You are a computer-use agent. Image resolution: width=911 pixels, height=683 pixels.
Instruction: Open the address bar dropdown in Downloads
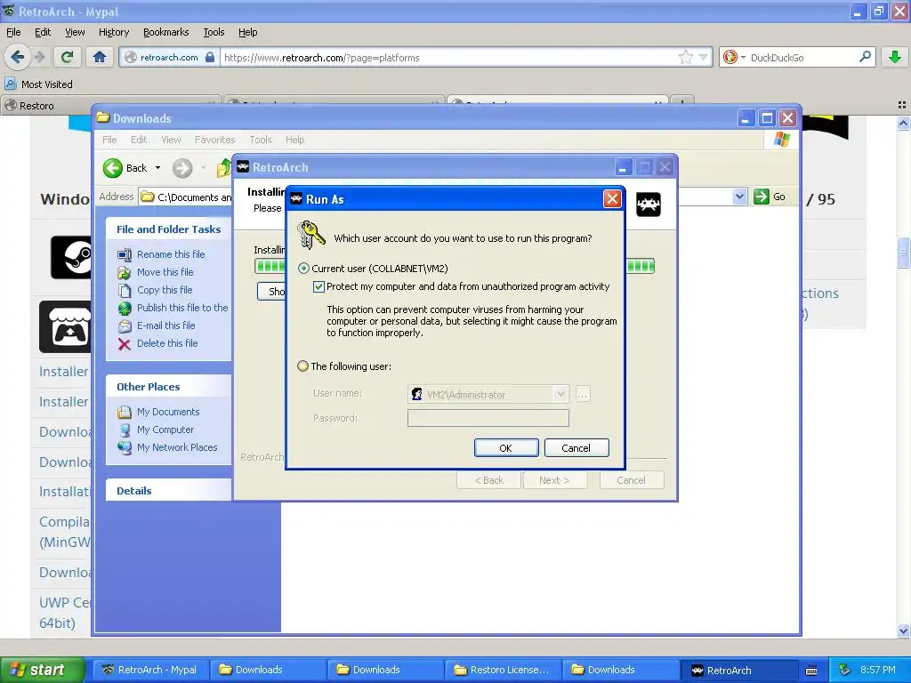click(x=739, y=197)
